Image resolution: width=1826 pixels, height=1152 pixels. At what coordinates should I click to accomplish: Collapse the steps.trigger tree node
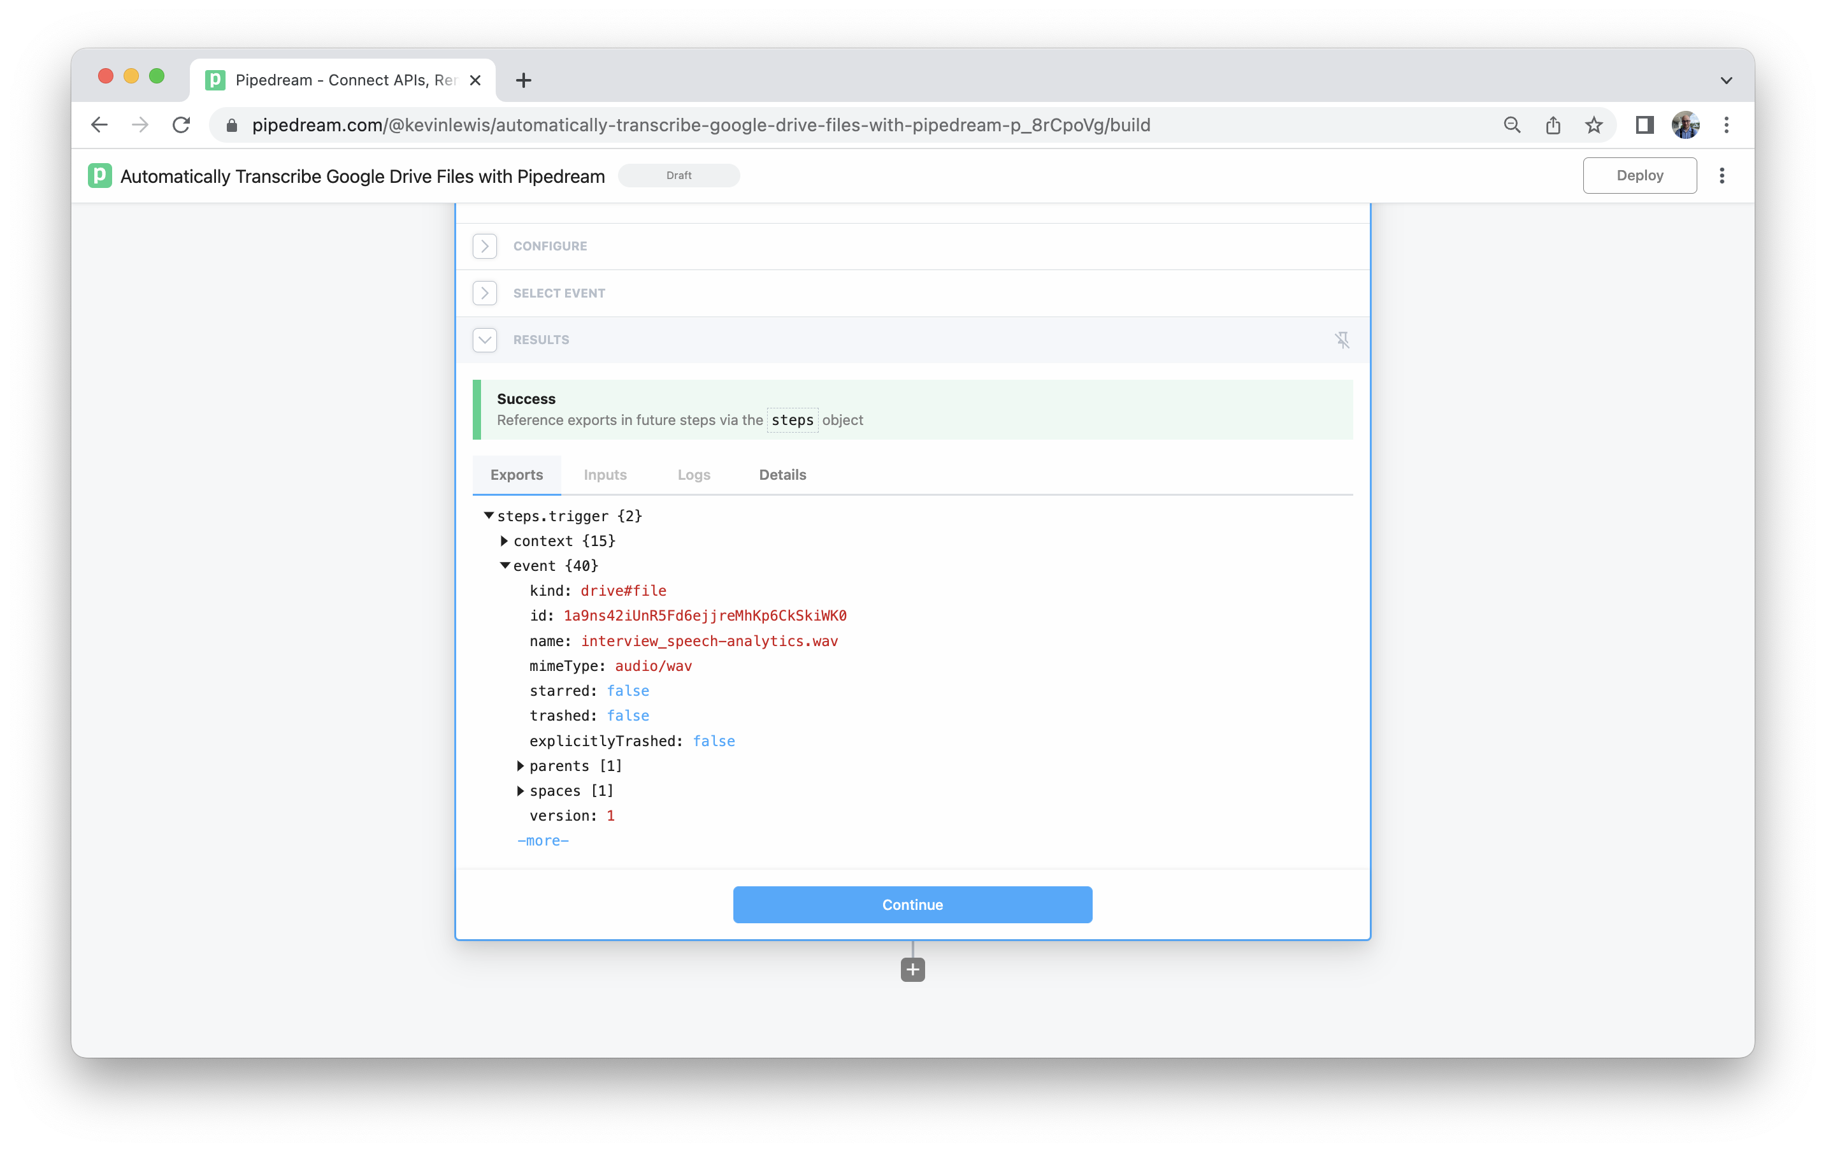(x=489, y=515)
